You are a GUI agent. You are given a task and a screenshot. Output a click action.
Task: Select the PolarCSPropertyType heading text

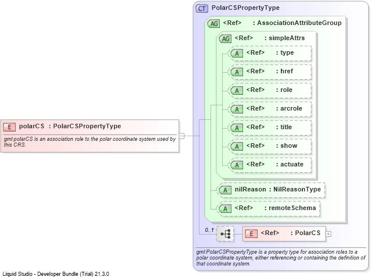pyautogui.click(x=245, y=8)
